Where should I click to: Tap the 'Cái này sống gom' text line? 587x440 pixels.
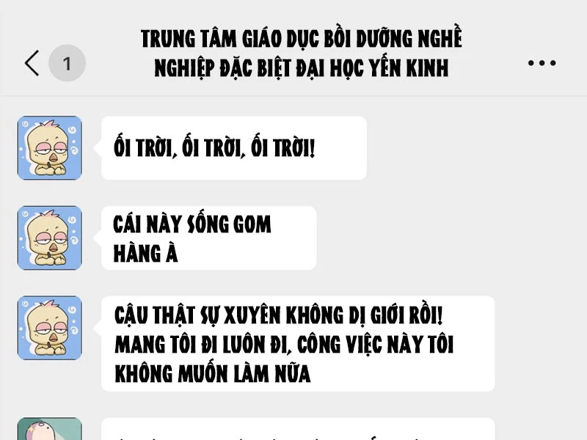click(192, 224)
